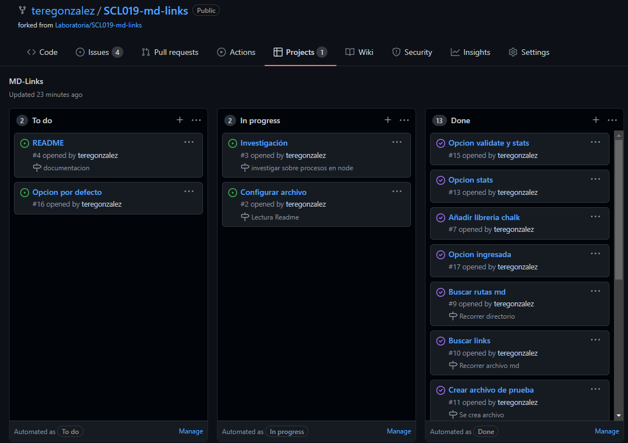The image size is (628, 443).
Task: Click the open-issue icon on Configurar archivo
Action: tap(233, 193)
